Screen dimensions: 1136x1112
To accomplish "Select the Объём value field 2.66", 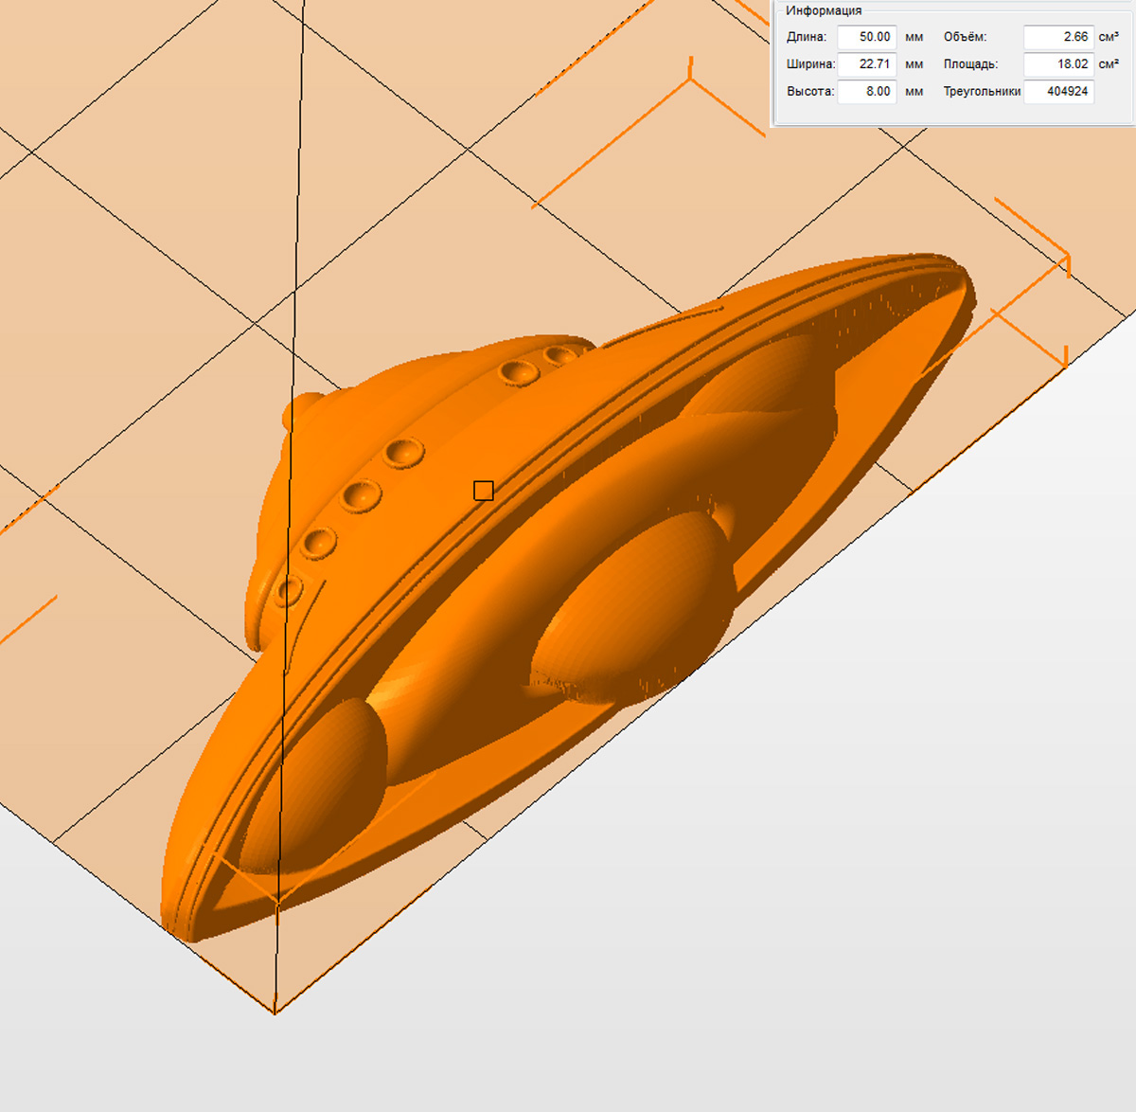I will [1058, 37].
